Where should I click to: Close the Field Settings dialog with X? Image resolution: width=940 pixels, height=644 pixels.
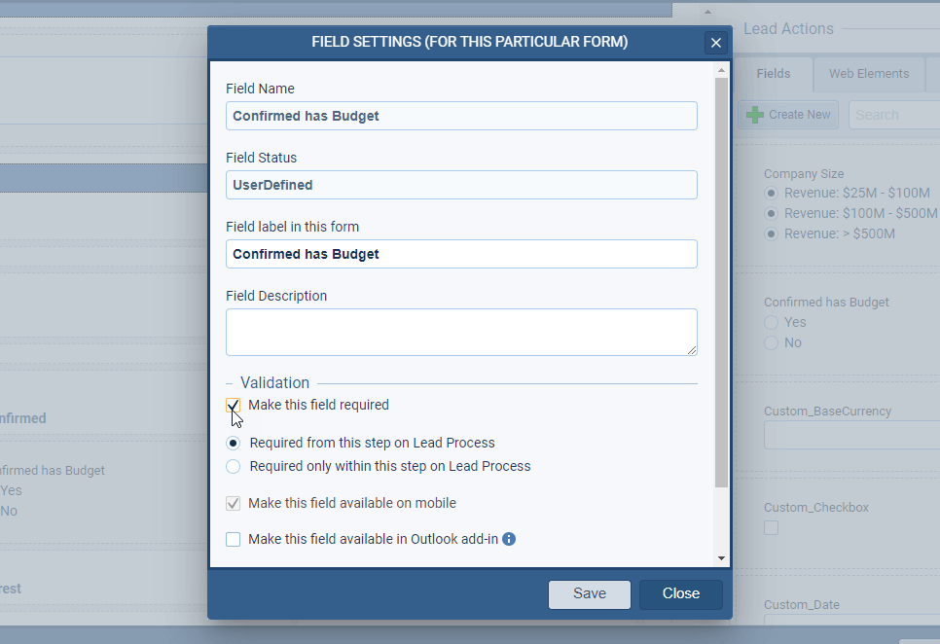click(x=716, y=43)
